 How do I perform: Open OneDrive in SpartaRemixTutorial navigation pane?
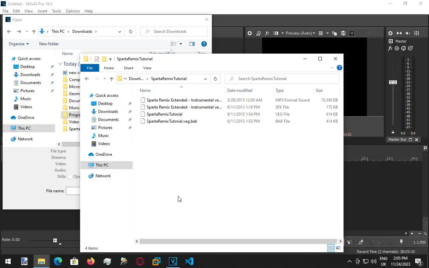[104, 154]
